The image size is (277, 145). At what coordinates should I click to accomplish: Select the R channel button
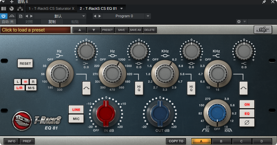point(33,82)
